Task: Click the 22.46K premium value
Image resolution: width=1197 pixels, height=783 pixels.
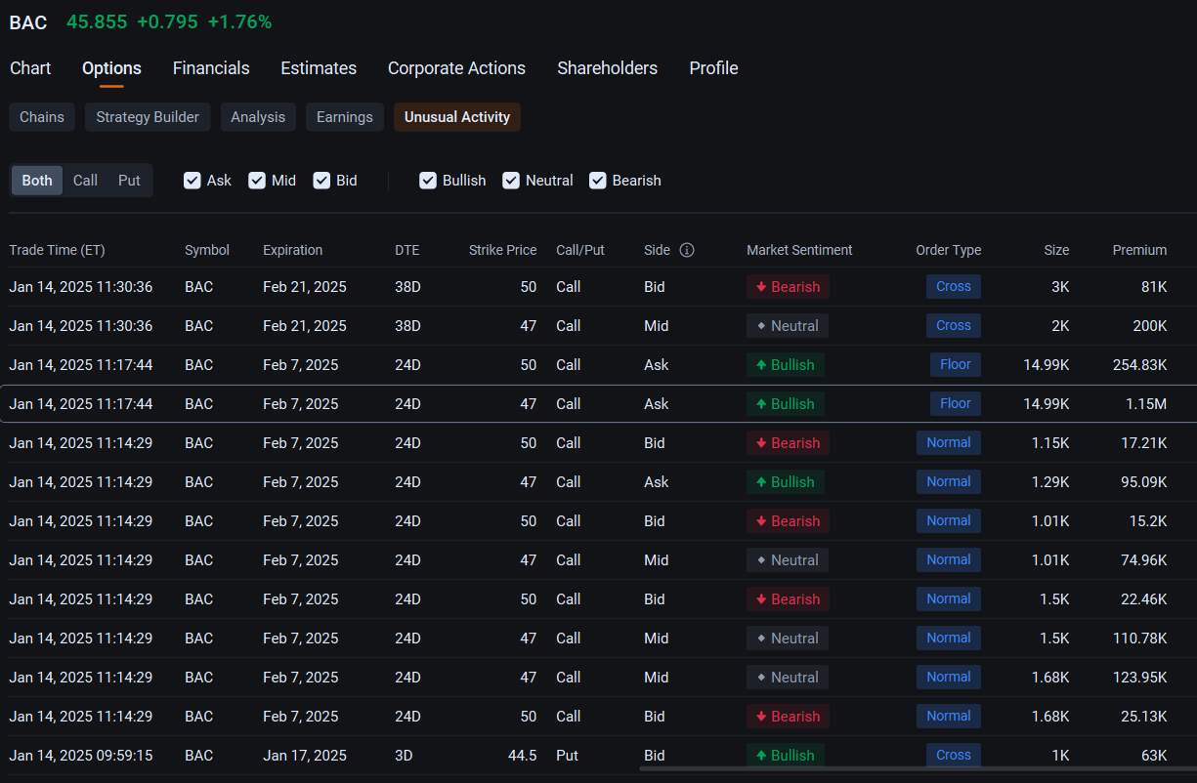Action: [1143, 599]
